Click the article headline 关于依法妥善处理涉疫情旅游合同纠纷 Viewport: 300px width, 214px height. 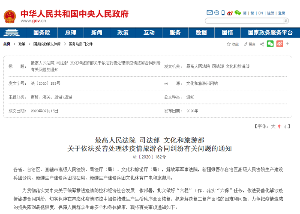(x=150, y=149)
